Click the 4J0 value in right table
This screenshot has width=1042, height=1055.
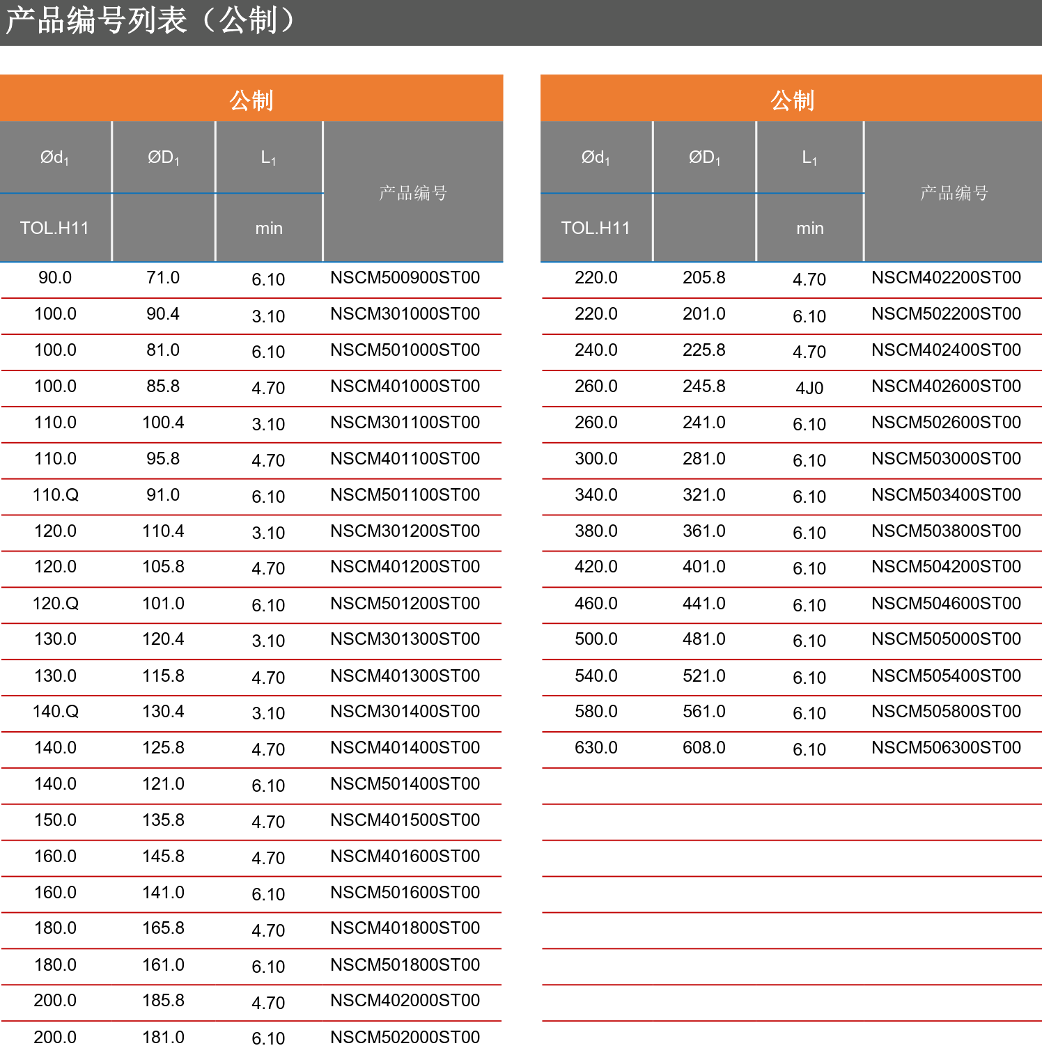pyautogui.click(x=809, y=388)
